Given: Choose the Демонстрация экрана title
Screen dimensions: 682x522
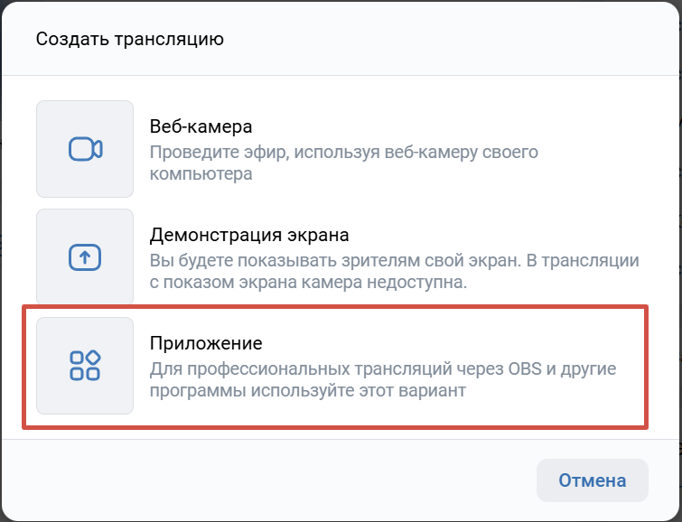Looking at the screenshot, I should pyautogui.click(x=248, y=236).
